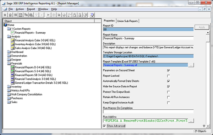Click the Report ID field showing 68
This screenshot has height=135, width=213.
pos(148,29)
